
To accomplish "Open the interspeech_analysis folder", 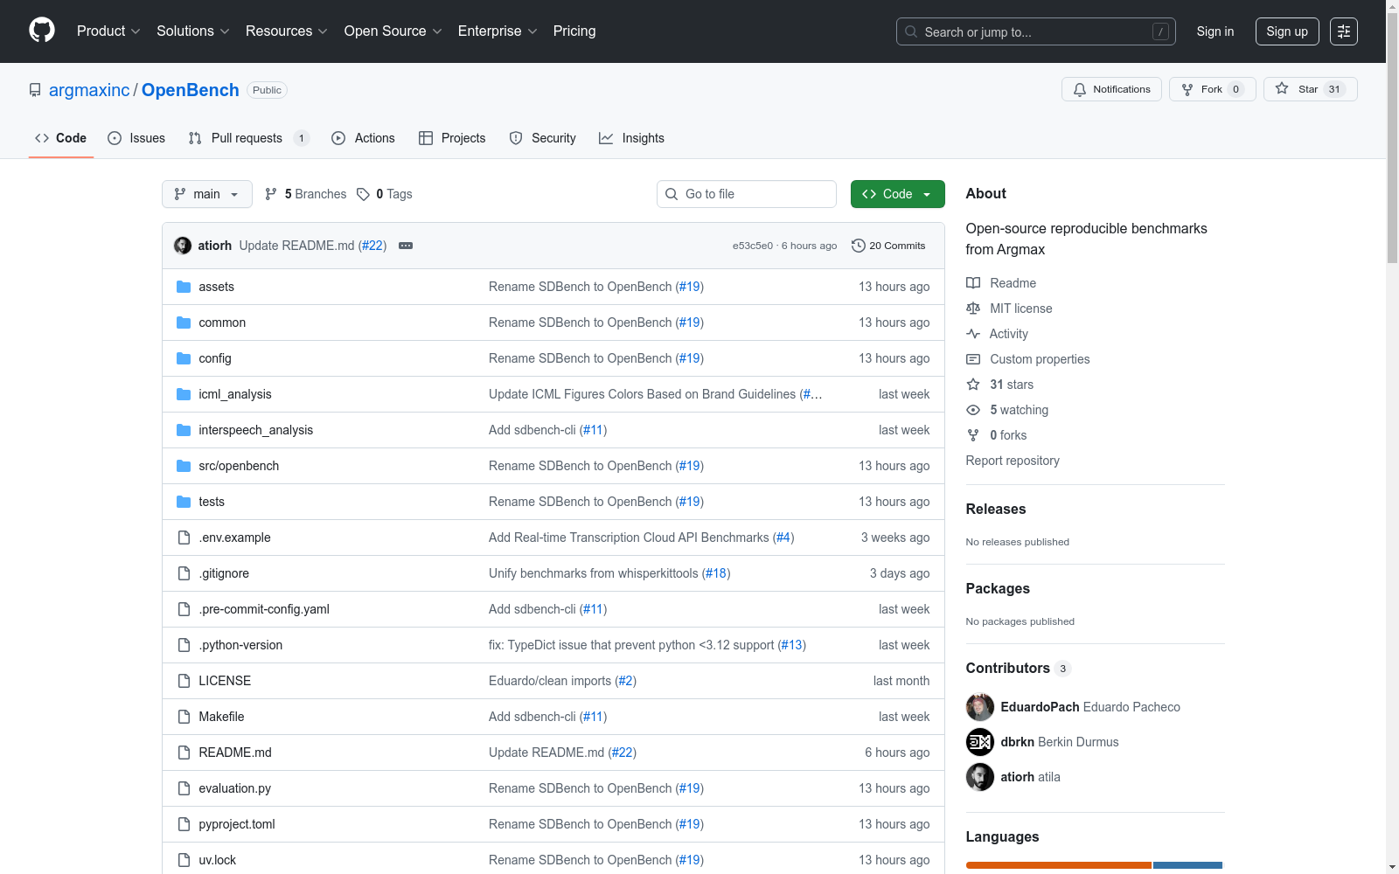I will [255, 430].
